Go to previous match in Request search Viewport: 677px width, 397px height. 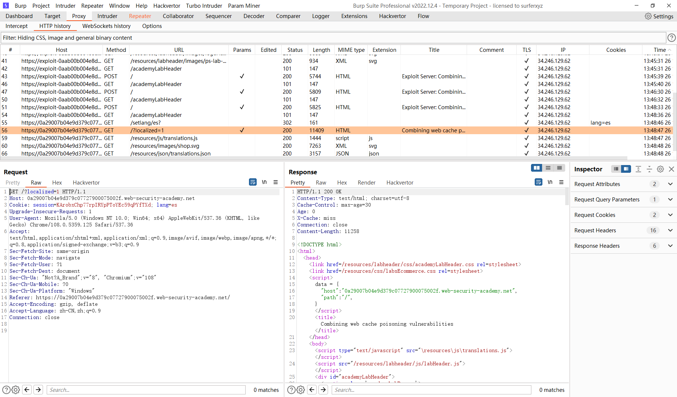tap(27, 390)
